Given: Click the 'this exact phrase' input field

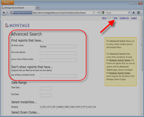Looking at the screenshot, I should click(58, 53).
